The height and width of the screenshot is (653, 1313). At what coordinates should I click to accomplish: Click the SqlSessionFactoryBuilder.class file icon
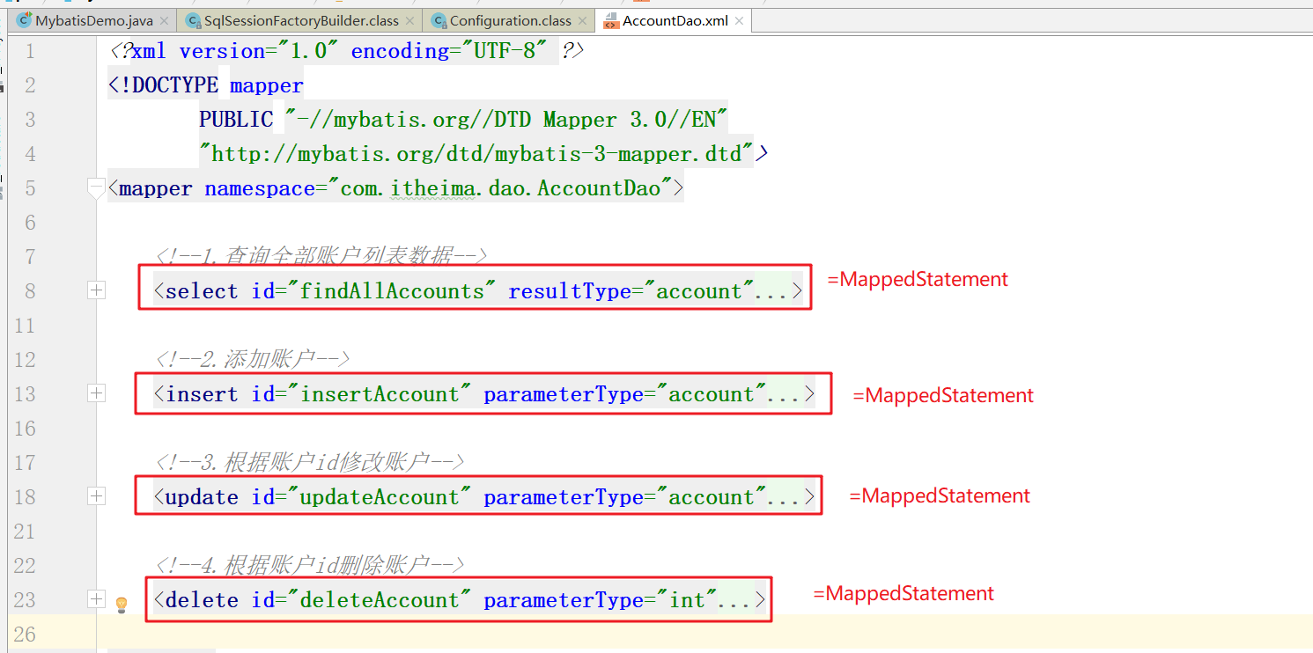pos(193,20)
